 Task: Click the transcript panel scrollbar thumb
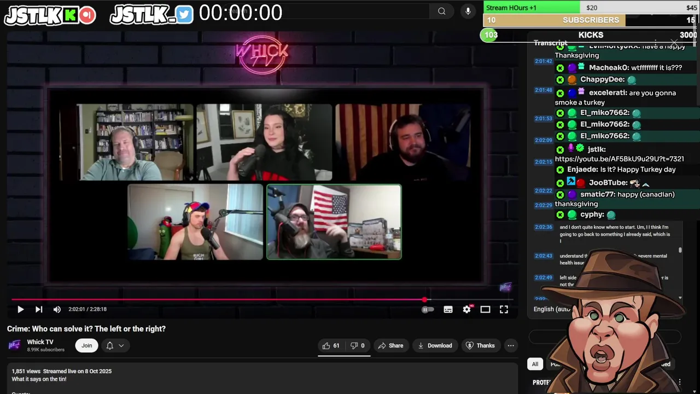click(680, 250)
